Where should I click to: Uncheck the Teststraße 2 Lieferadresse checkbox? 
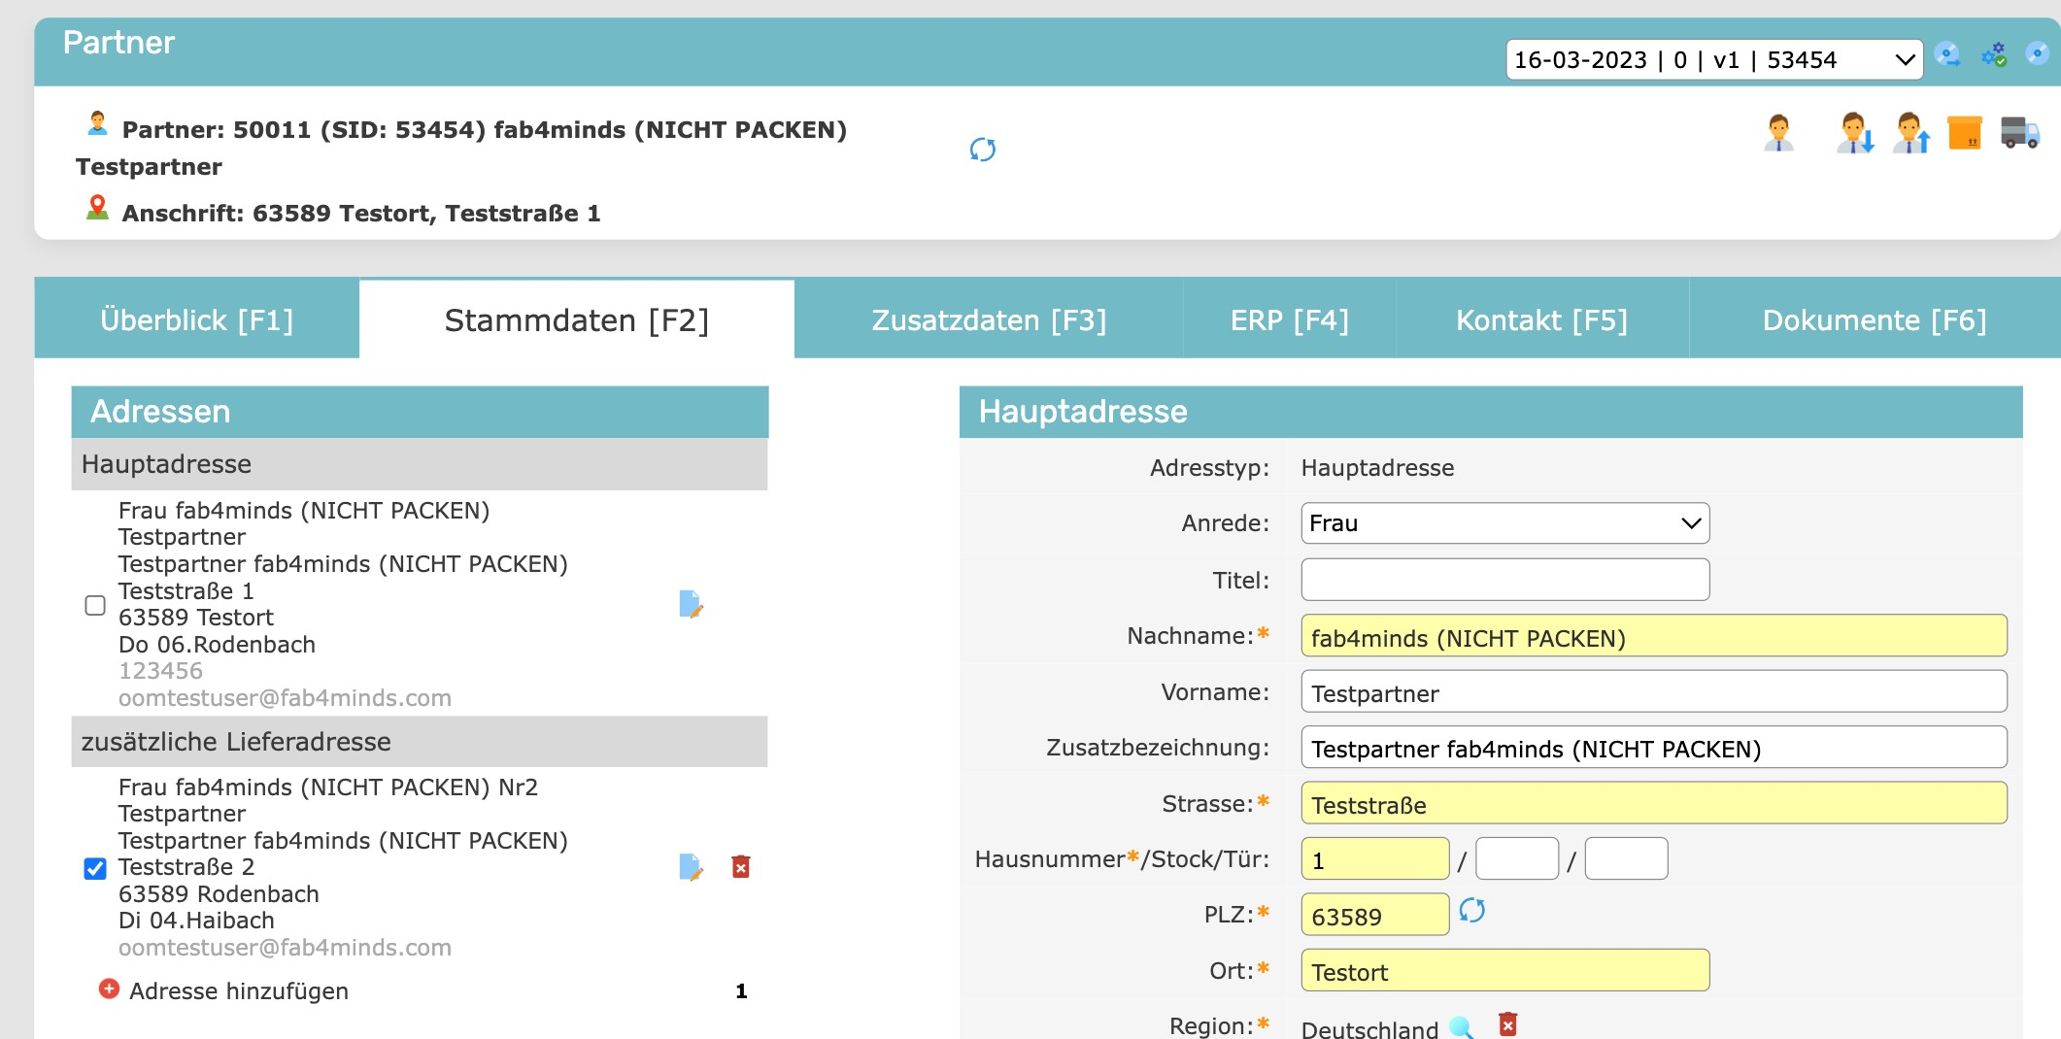[95, 867]
